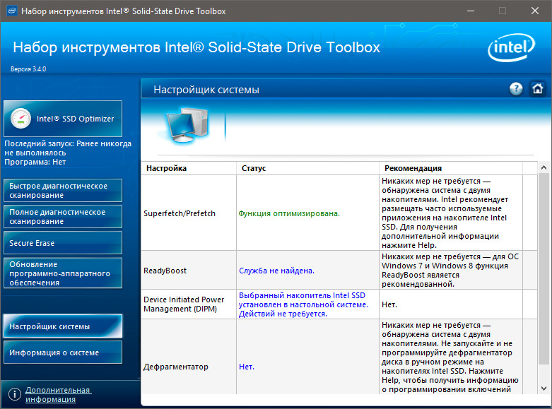552x409 pixels.
Task: Click the Дефрагментатор recommendation text
Action: tap(450, 357)
